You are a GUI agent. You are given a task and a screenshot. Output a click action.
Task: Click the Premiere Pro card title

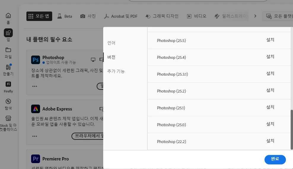[55, 159]
